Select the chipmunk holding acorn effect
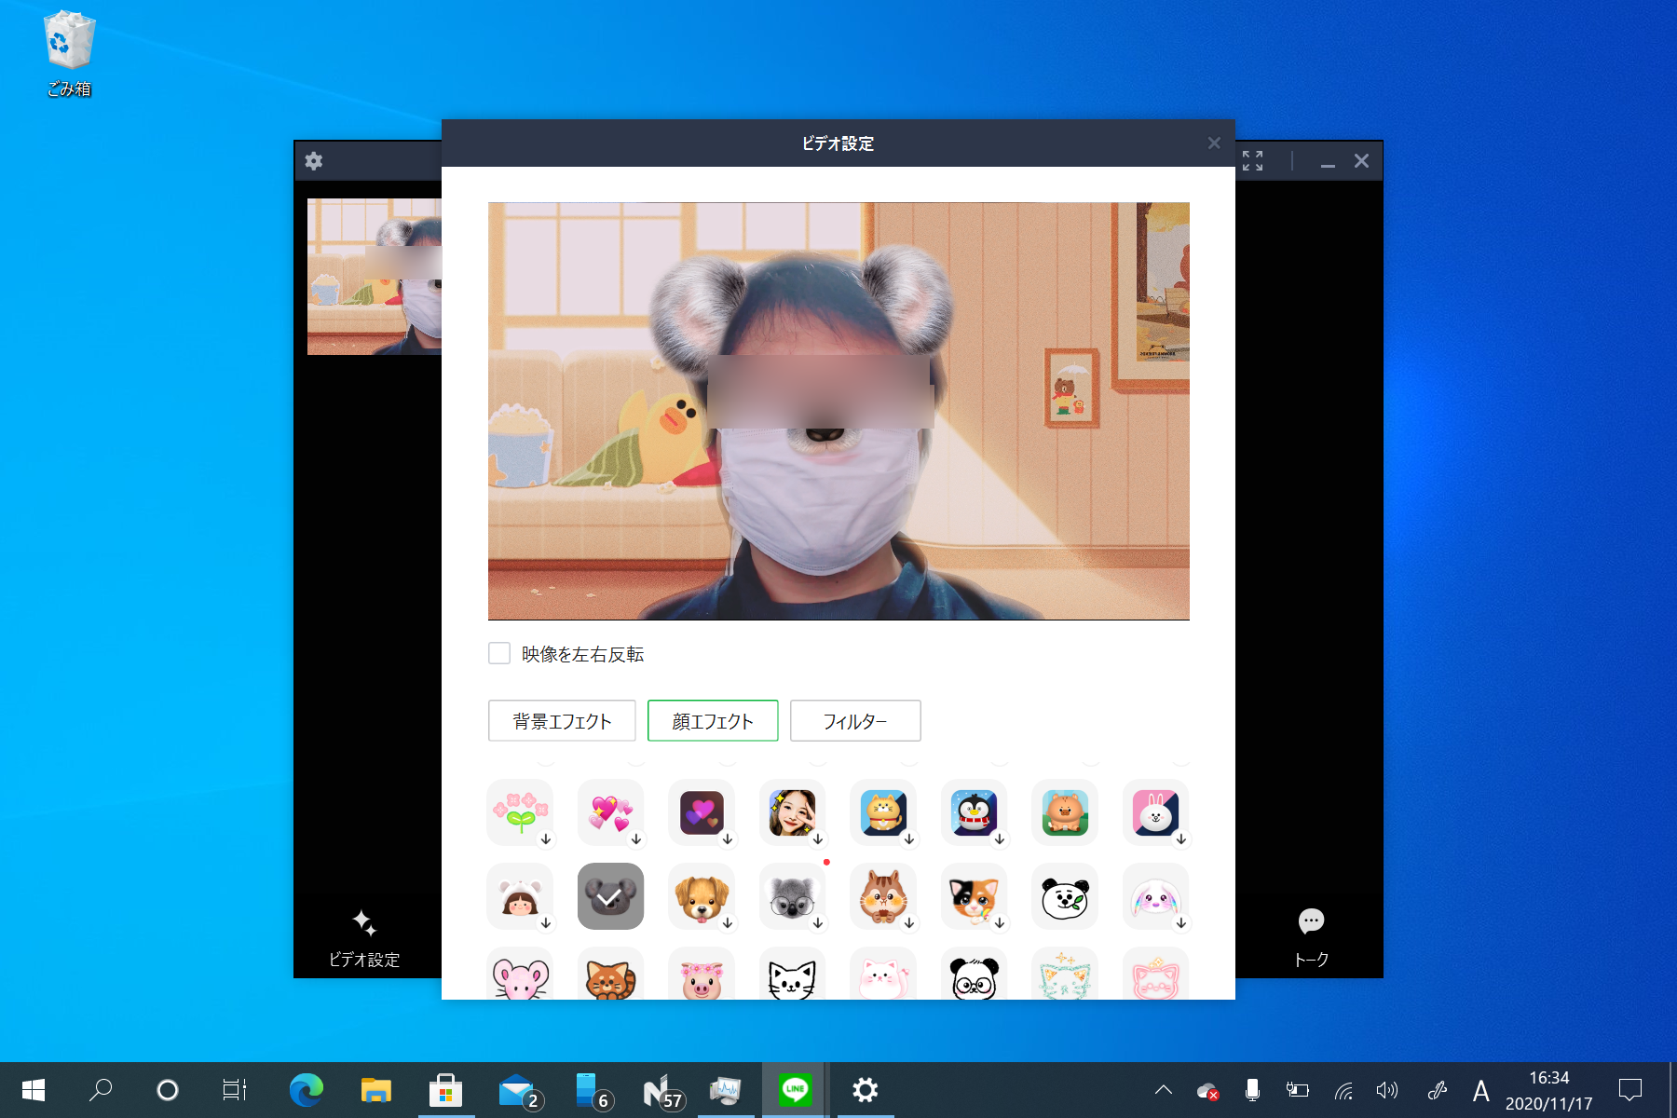 pyautogui.click(x=883, y=896)
